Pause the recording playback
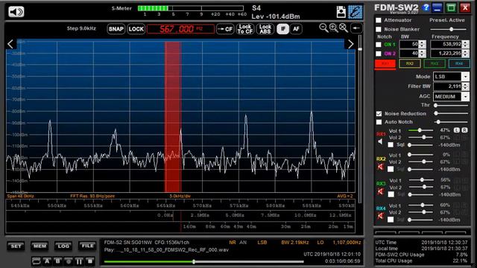Viewport: 477px width, 268px height. tap(79, 261)
